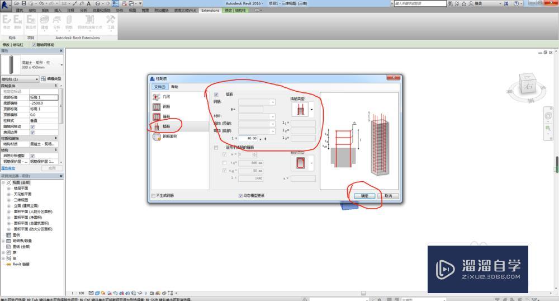Click the Switch Windows icon in quick access toolbar

tap(131, 3)
